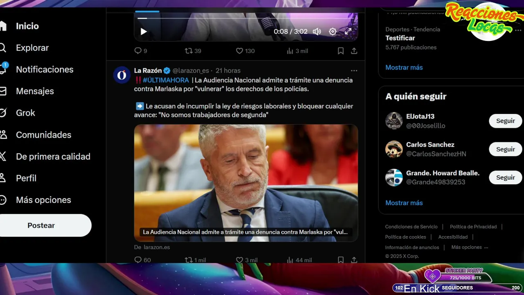524x295 pixels.
Task: Show more accounts in A quién seguir
Action: 404,203
